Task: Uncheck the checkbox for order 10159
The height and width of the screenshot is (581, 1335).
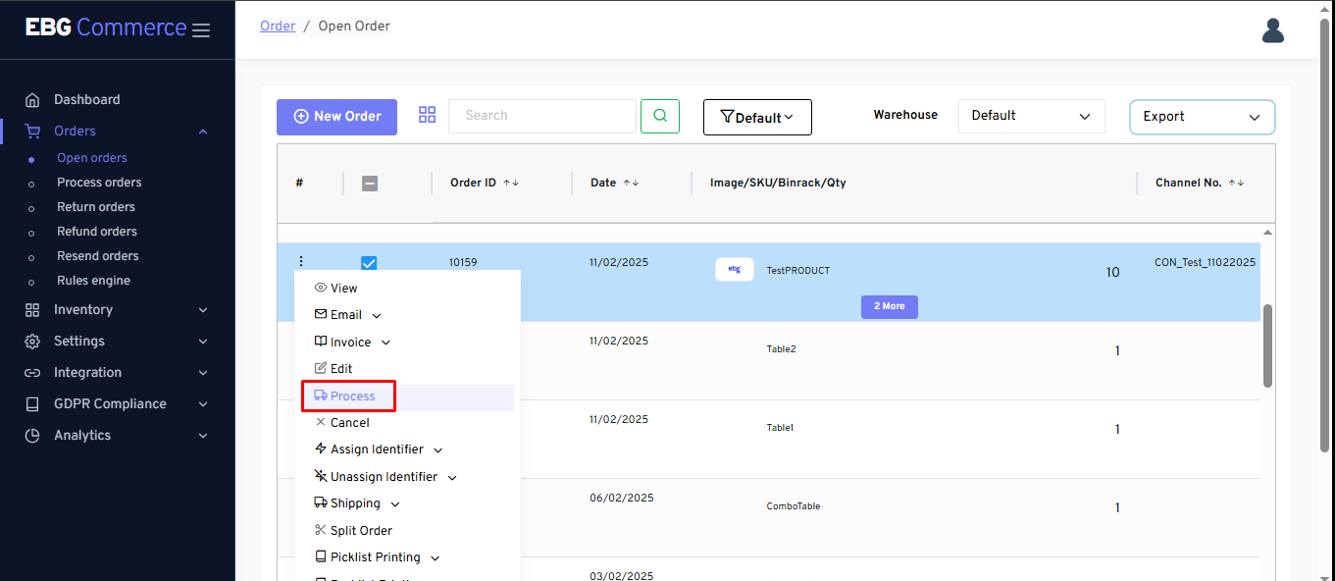Action: point(369,263)
